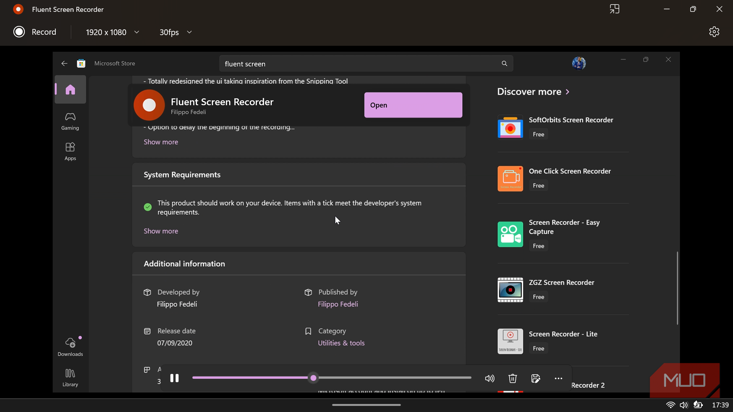Click the compact overlay mode icon
This screenshot has height=412, width=733.
(614, 9)
